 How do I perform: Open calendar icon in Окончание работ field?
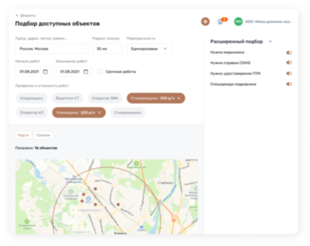click(x=86, y=72)
